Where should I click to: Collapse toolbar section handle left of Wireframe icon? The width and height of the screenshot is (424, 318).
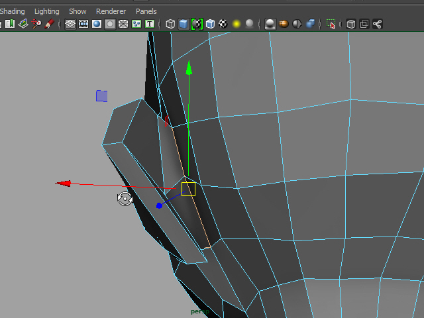point(160,24)
